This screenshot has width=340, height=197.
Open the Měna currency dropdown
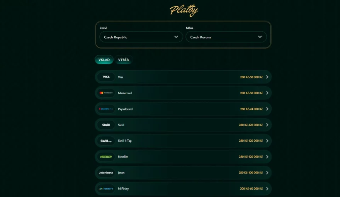pos(226,37)
